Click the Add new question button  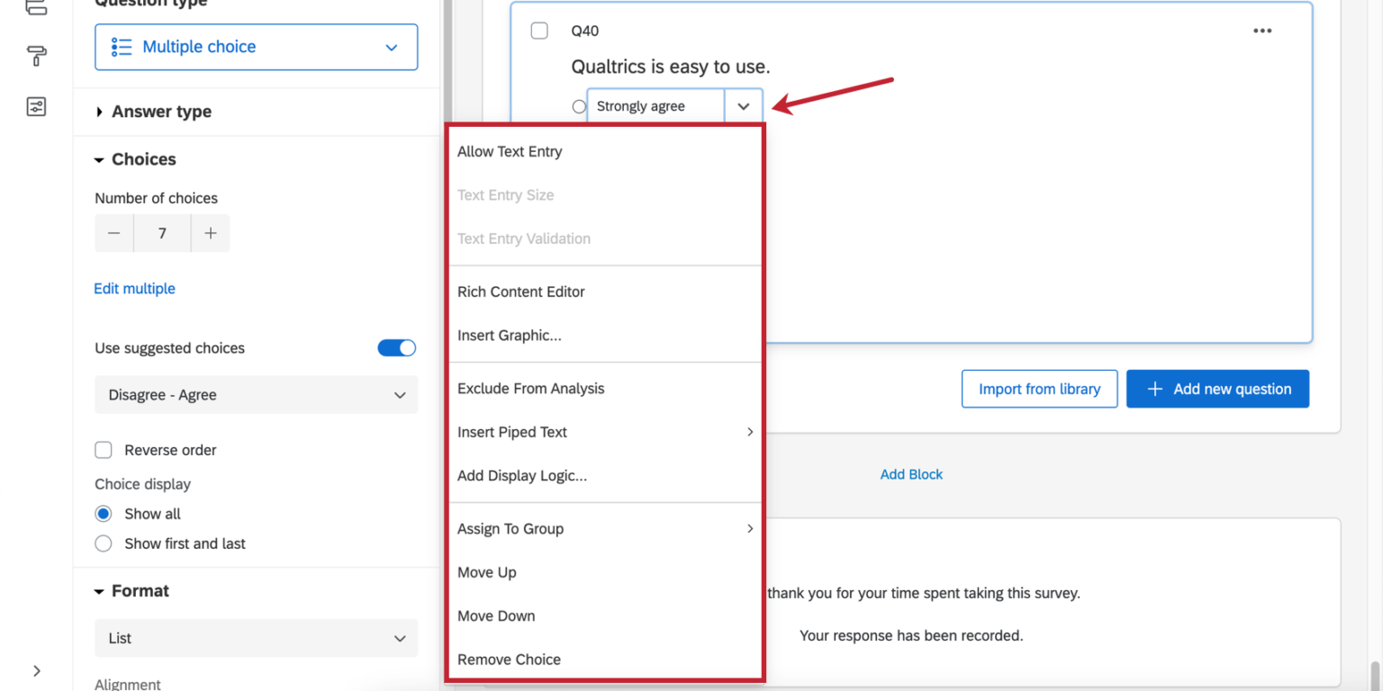pyautogui.click(x=1217, y=389)
